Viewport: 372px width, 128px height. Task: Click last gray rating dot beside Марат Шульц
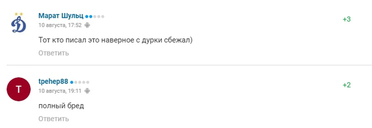pyautogui.click(x=103, y=17)
